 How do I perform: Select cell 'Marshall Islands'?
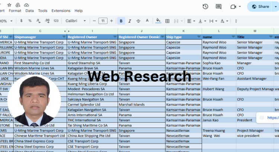click(142, 105)
